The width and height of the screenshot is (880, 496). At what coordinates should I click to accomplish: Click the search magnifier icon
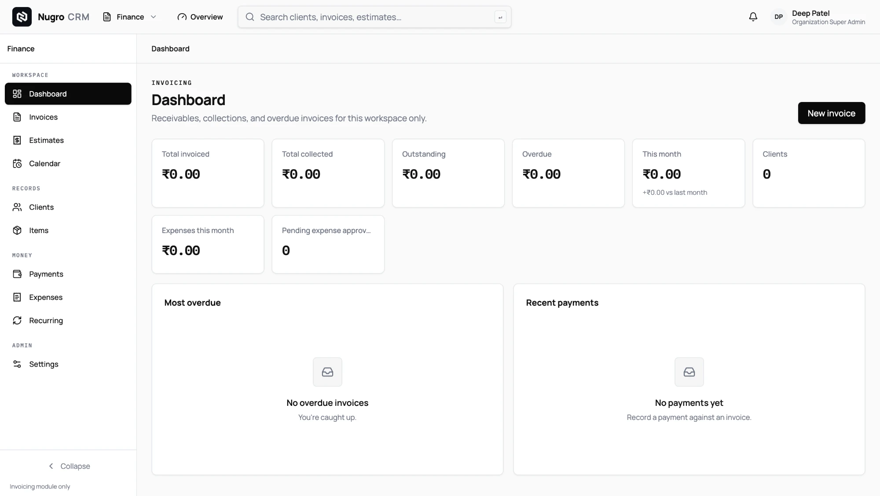(x=250, y=17)
